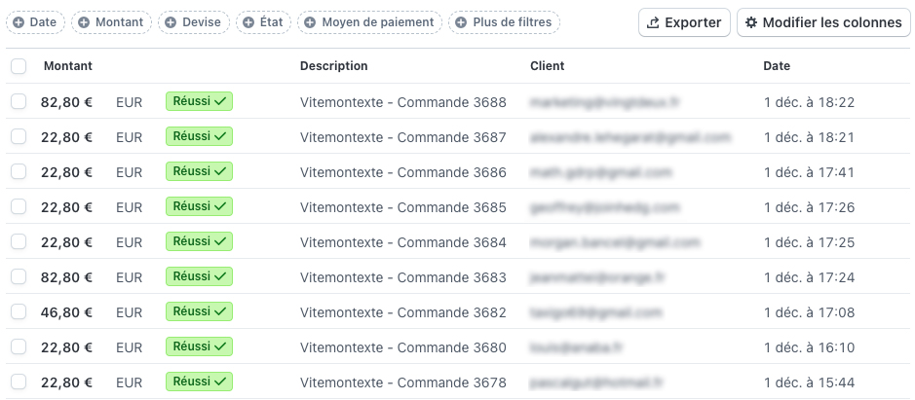Open Vitemontexte - Commande 3682 description
915x400 pixels.
pos(403,312)
